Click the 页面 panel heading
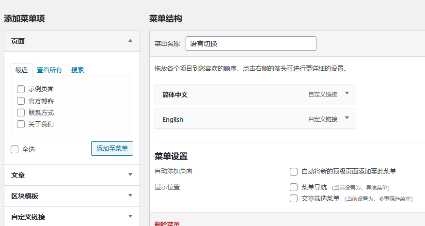The width and height of the screenshot is (425, 226). pyautogui.click(x=18, y=41)
